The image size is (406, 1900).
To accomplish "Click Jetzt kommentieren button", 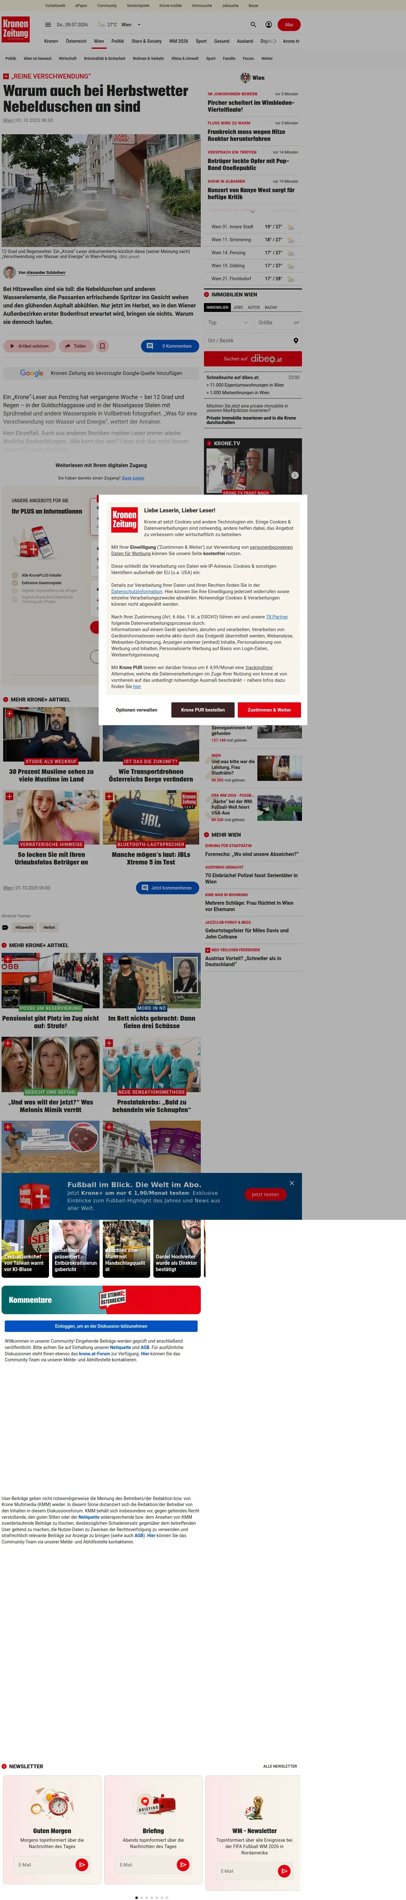I will pos(167,888).
